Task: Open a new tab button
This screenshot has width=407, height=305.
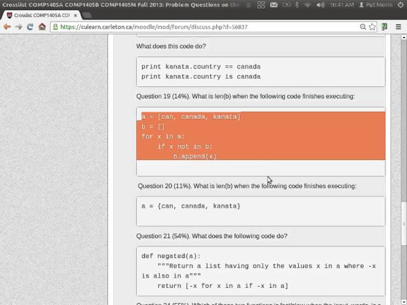Action: pyautogui.click(x=87, y=15)
